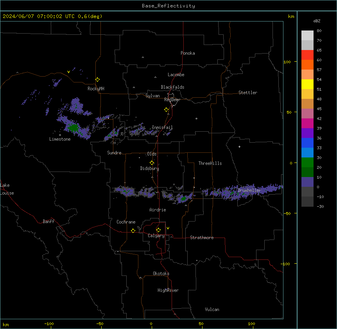
Task: Click the Blackfalds city label
Action: [x=172, y=87]
